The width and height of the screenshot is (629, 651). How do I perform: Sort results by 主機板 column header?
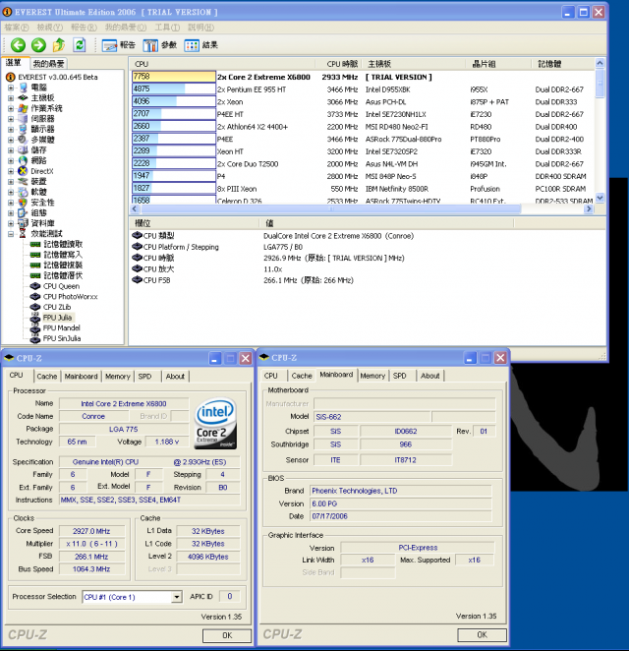click(415, 64)
